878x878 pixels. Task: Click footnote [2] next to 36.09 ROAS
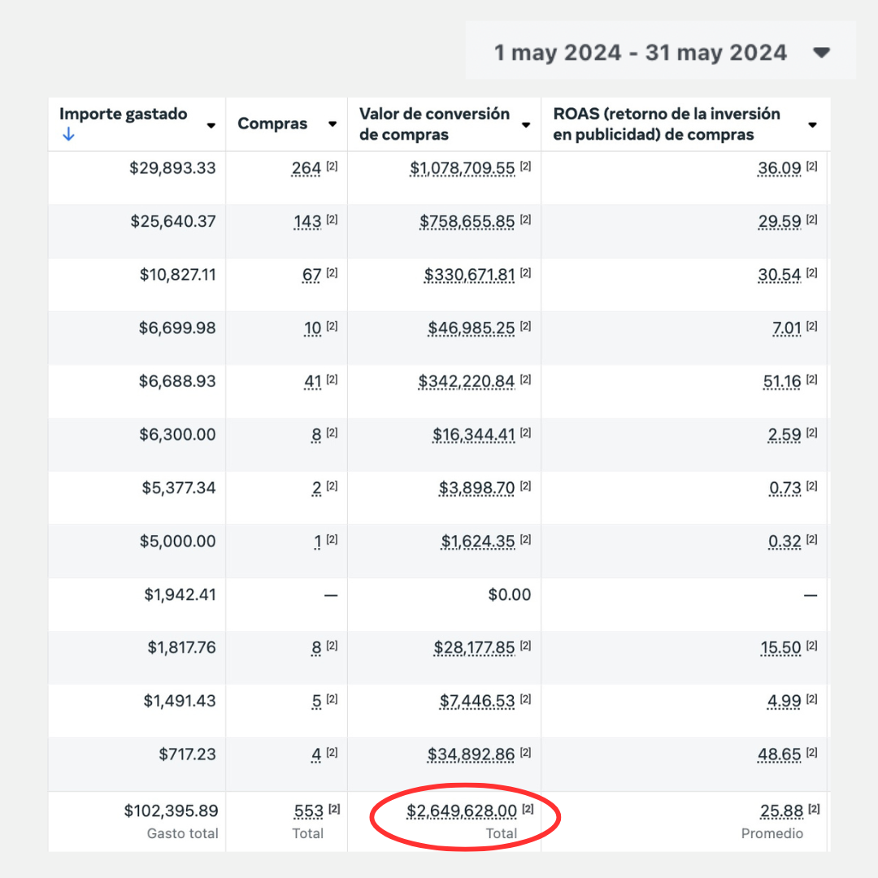tap(812, 167)
